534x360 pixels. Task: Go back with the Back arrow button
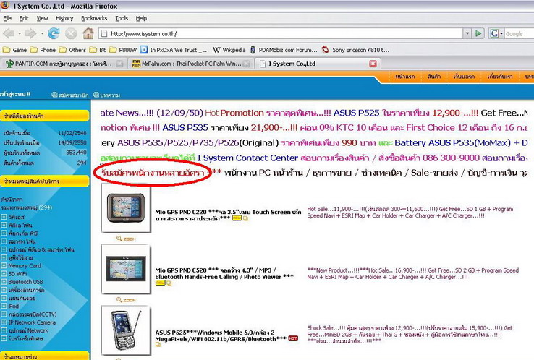point(9,33)
